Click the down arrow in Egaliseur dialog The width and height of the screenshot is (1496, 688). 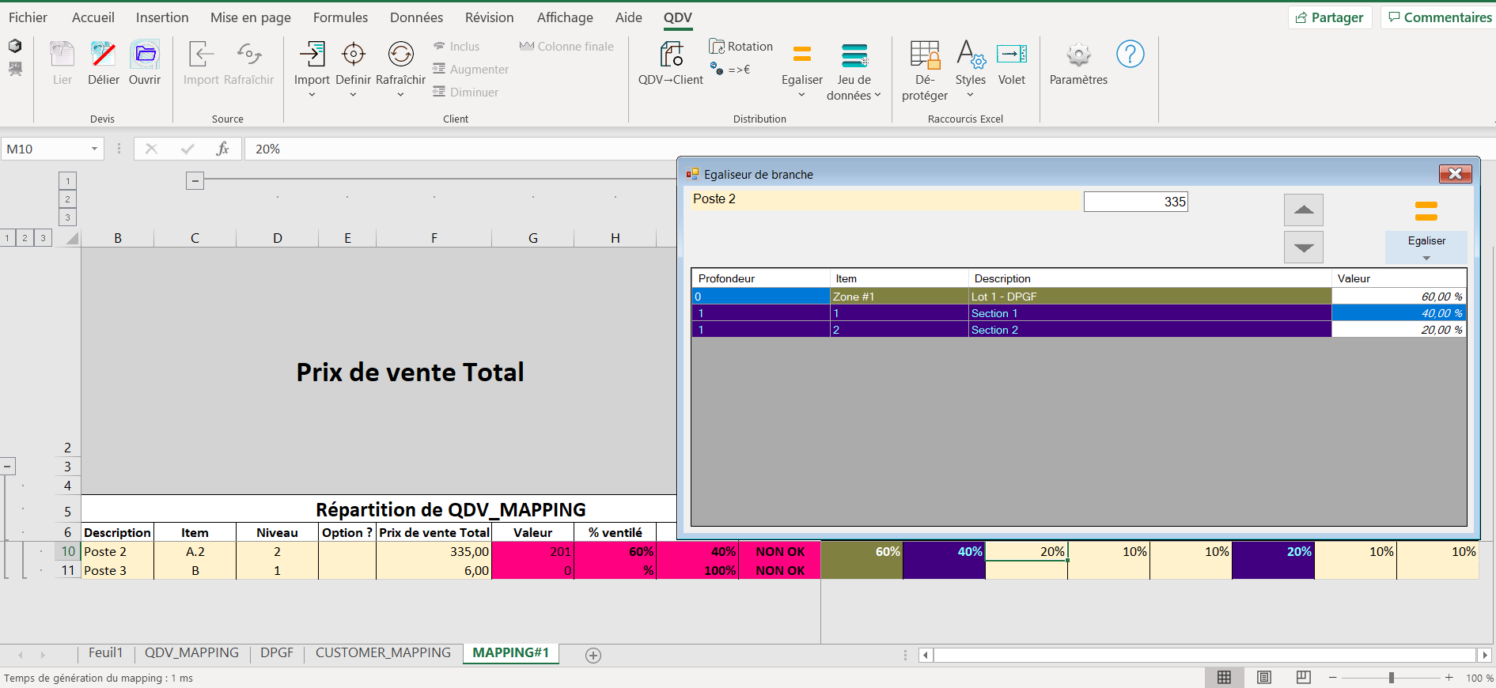tap(1303, 248)
